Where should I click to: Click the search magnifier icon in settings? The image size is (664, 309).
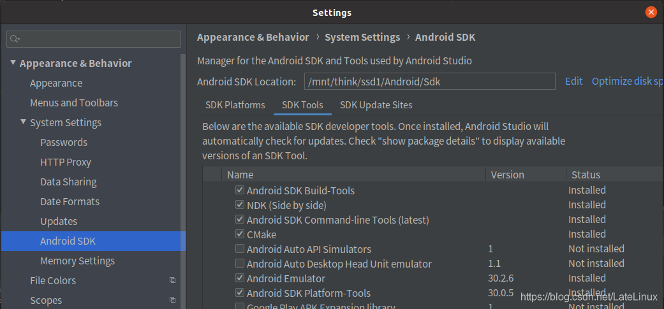click(14, 39)
